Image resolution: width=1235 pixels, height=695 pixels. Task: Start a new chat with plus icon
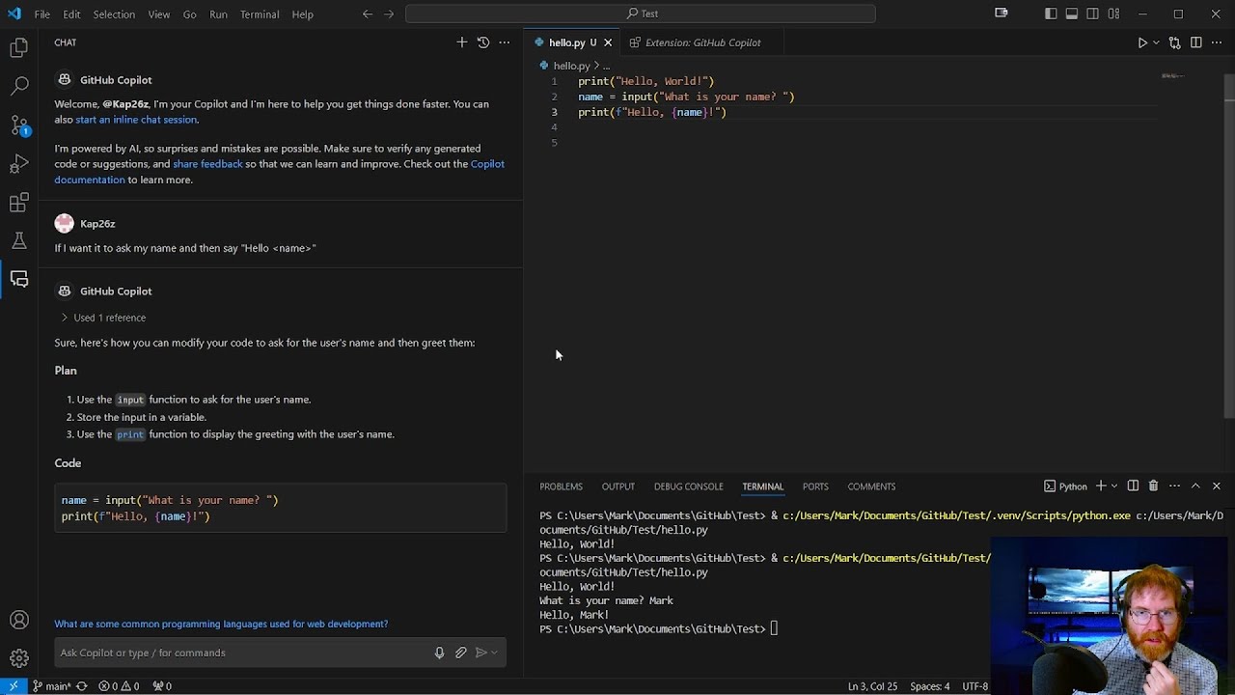click(x=461, y=42)
